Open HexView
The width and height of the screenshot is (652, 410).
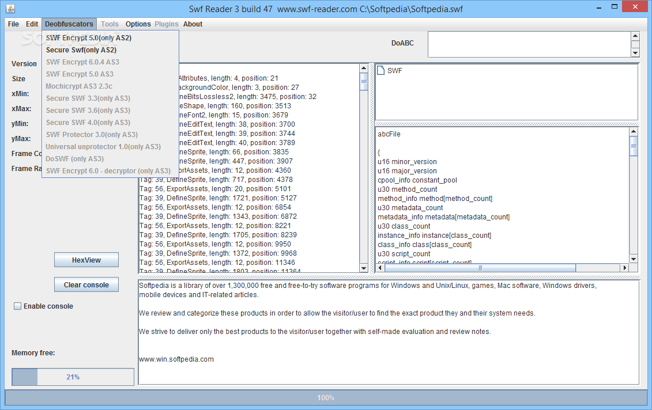(86, 260)
